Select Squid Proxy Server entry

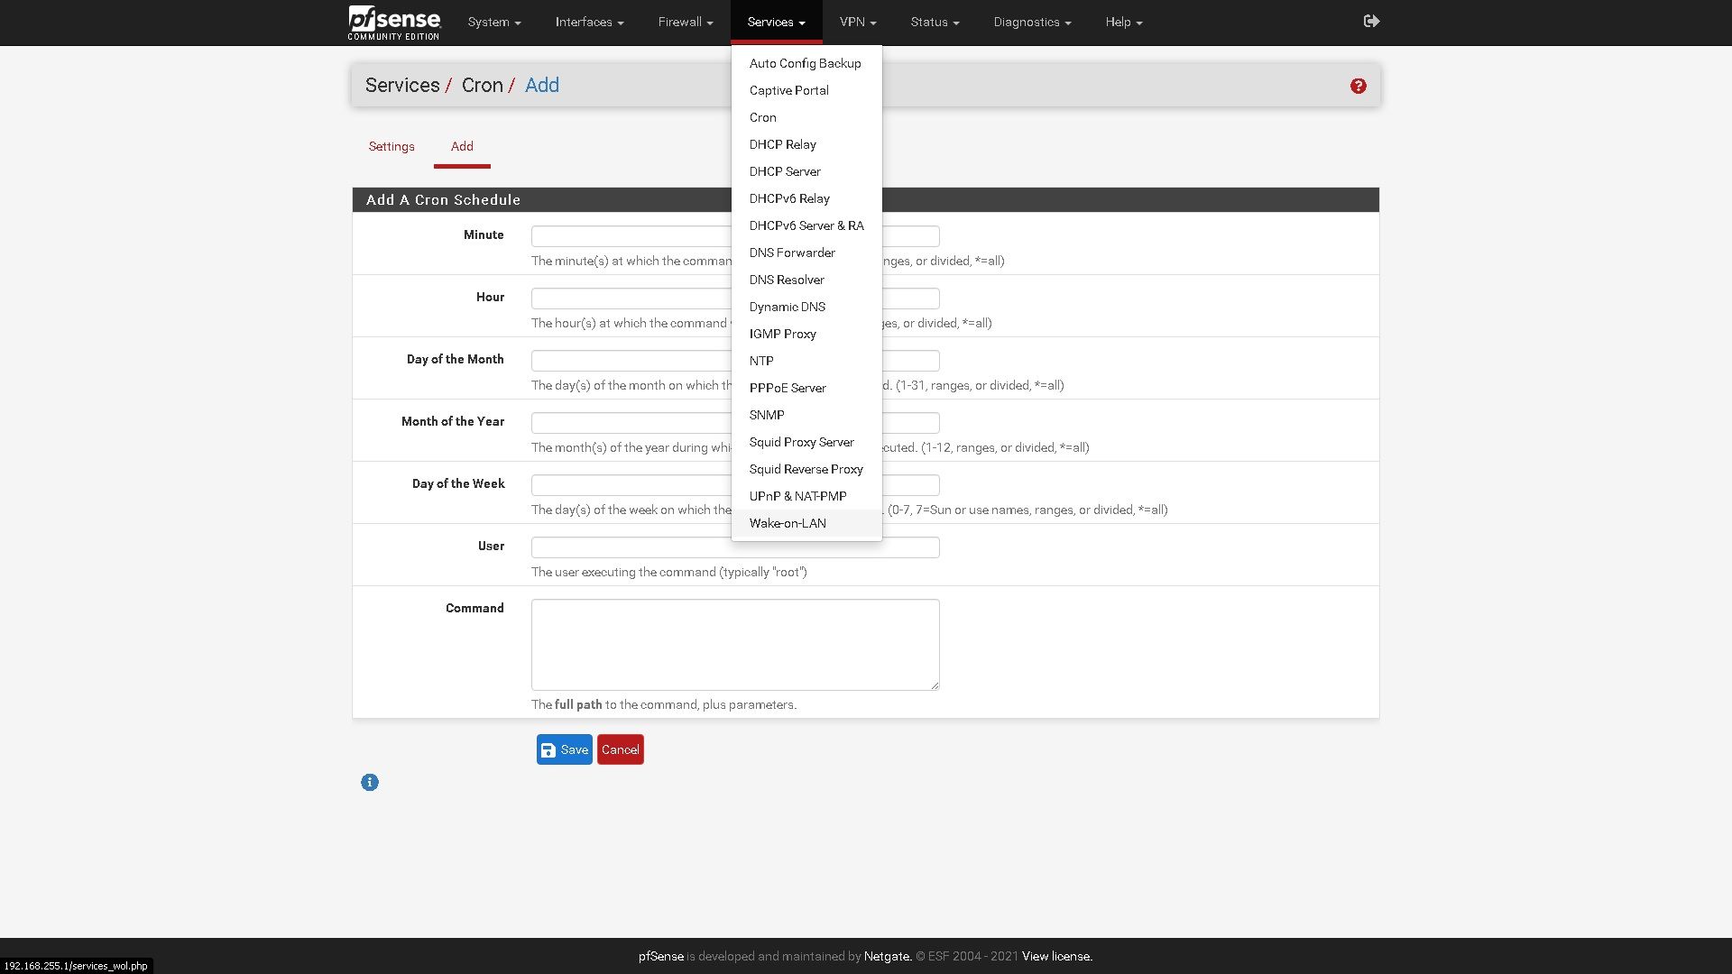801,442
